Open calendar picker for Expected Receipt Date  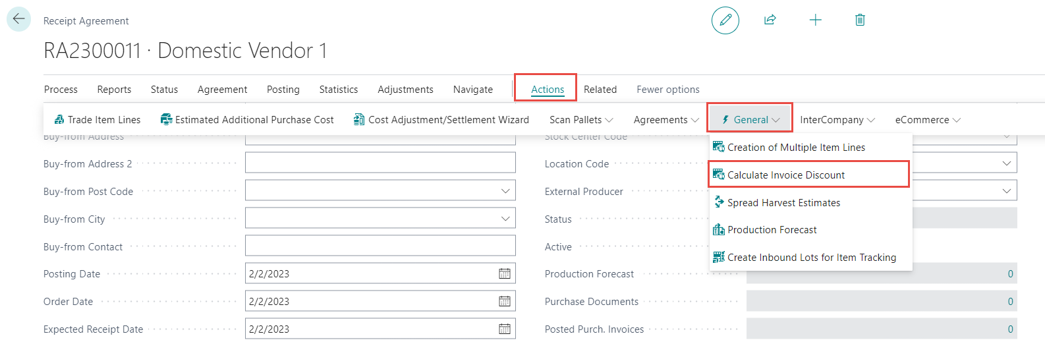point(505,329)
